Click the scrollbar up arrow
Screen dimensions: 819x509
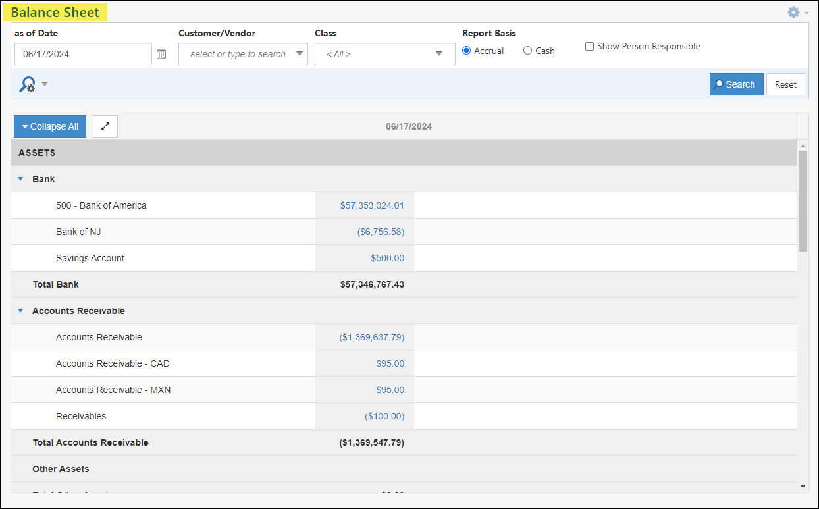click(803, 145)
